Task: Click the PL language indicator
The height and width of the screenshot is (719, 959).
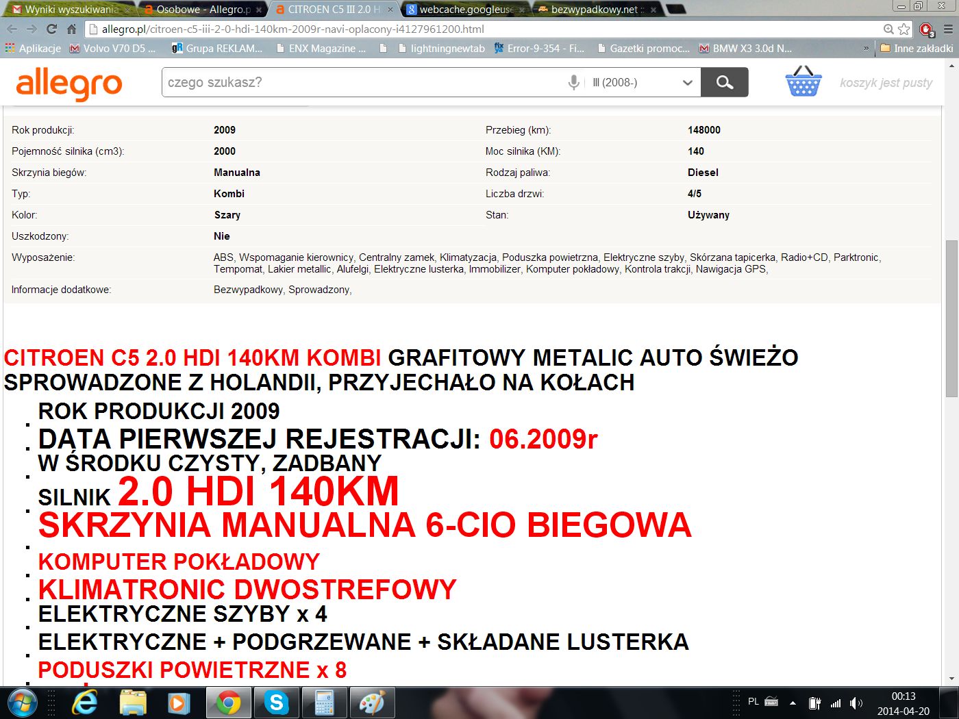Action: pyautogui.click(x=754, y=702)
